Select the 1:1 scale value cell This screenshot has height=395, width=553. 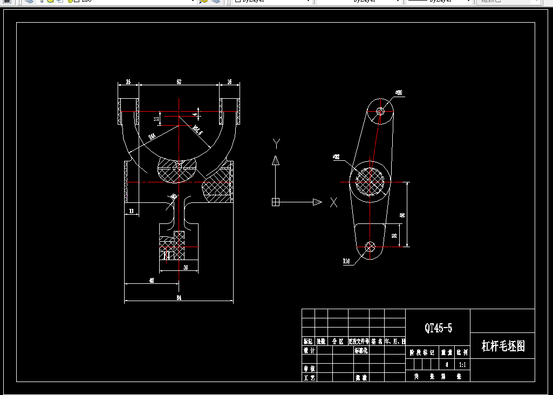462,365
